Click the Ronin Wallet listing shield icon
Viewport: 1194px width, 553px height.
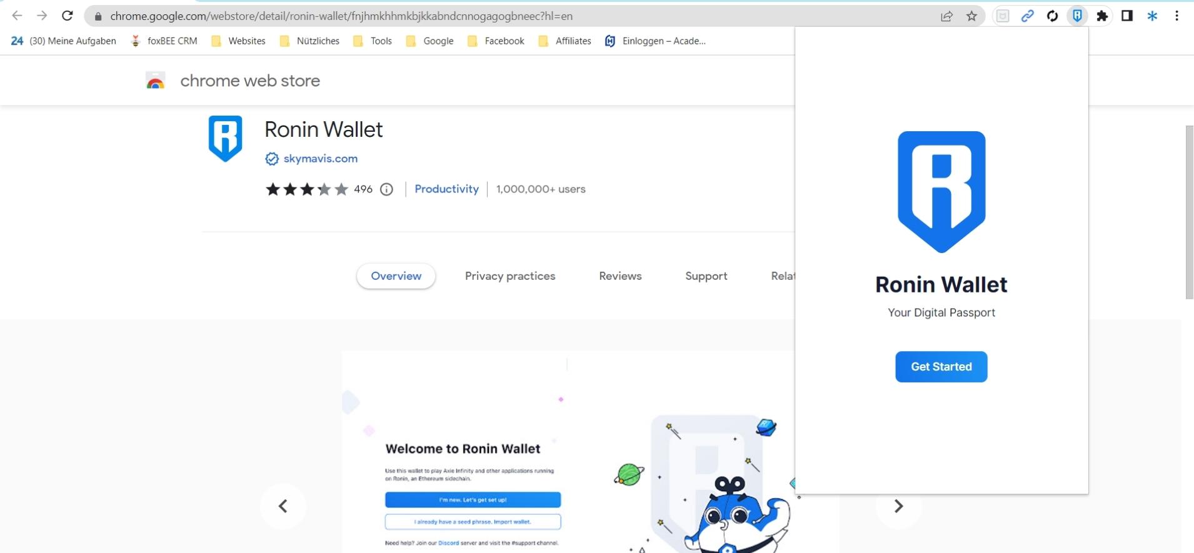[x=225, y=139]
